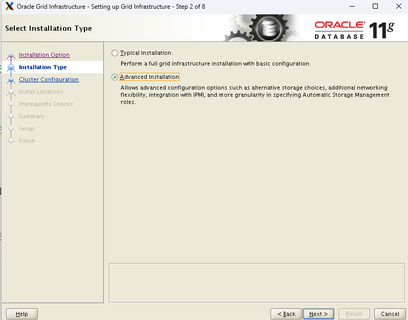This screenshot has width=408, height=320.
Task: Click the X application icon in title bar
Action: click(10, 6)
